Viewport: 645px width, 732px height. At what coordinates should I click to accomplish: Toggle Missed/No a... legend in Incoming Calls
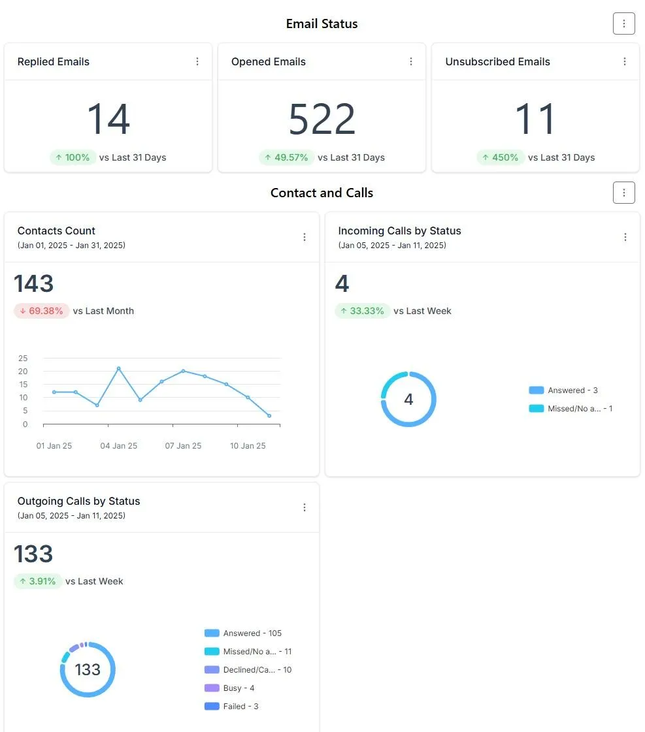[x=571, y=409]
